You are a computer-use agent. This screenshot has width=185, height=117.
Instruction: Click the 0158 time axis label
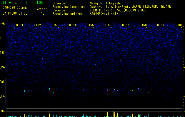coord(143,25)
